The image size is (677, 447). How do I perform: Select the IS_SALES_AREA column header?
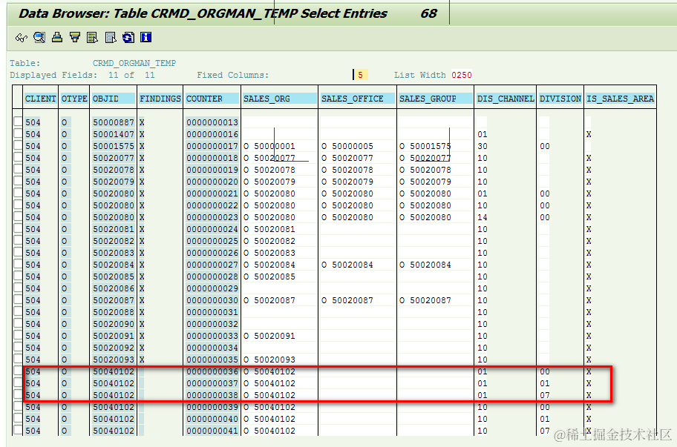[x=620, y=99]
